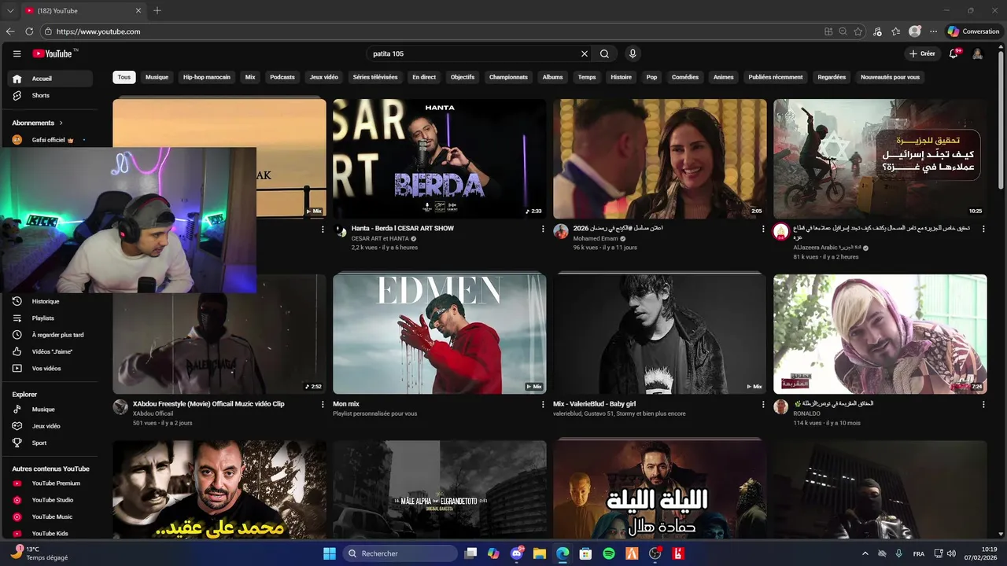1007x566 pixels.
Task: Go back in the browser
Action: coord(10,31)
